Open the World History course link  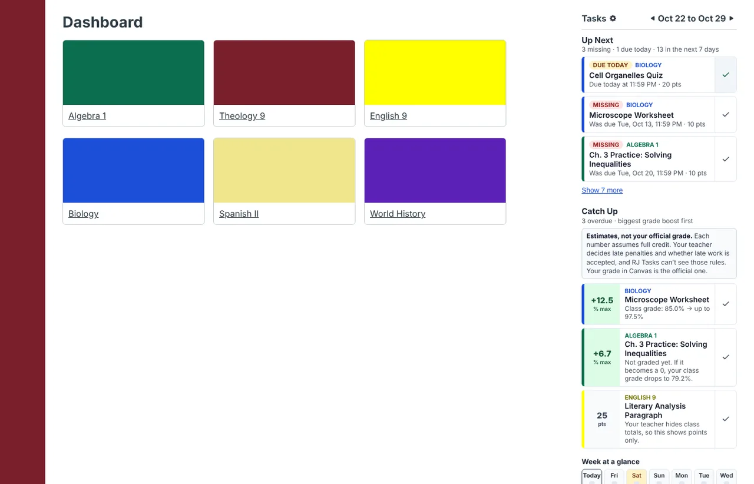(398, 214)
